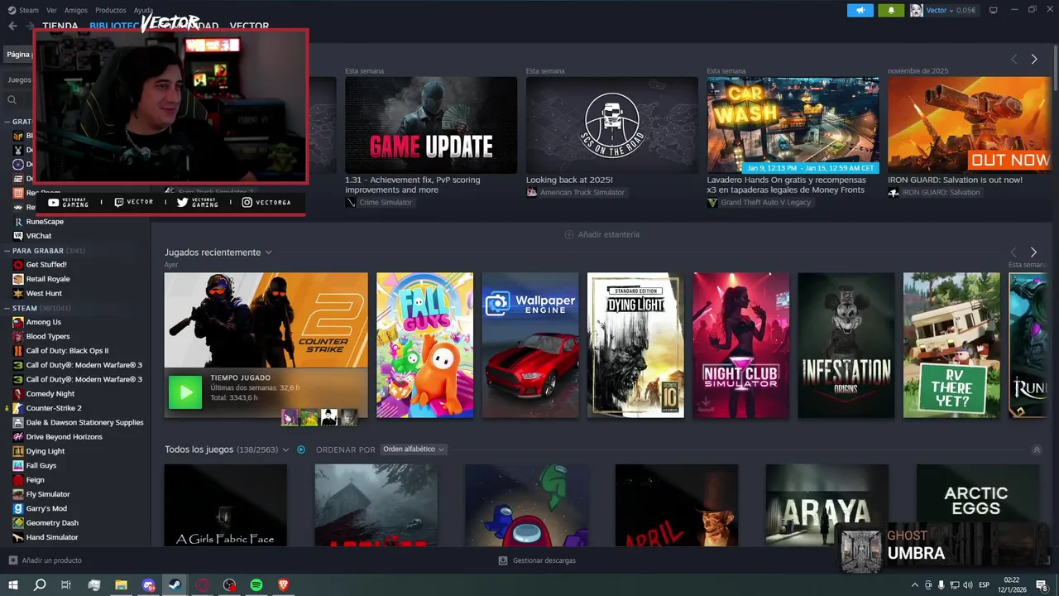The image size is (1059, 596).
Task: Open the Windows notification center
Action: click(1042, 584)
